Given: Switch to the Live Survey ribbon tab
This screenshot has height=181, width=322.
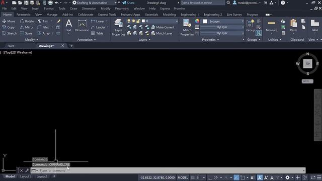Looking at the screenshot, I should 234,15.
